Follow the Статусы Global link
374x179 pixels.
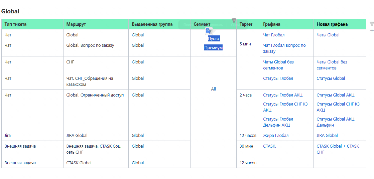point(331,78)
